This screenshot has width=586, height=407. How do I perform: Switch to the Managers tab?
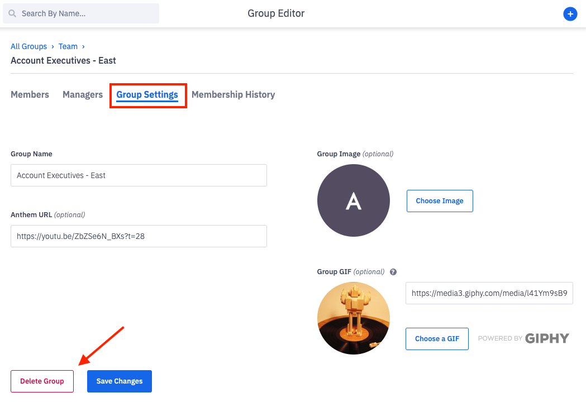pos(82,94)
